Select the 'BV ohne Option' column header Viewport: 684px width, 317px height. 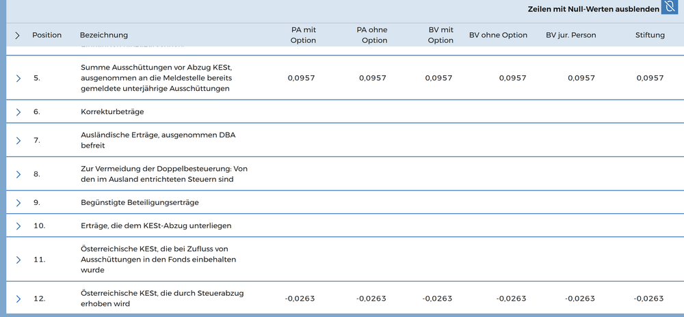498,35
